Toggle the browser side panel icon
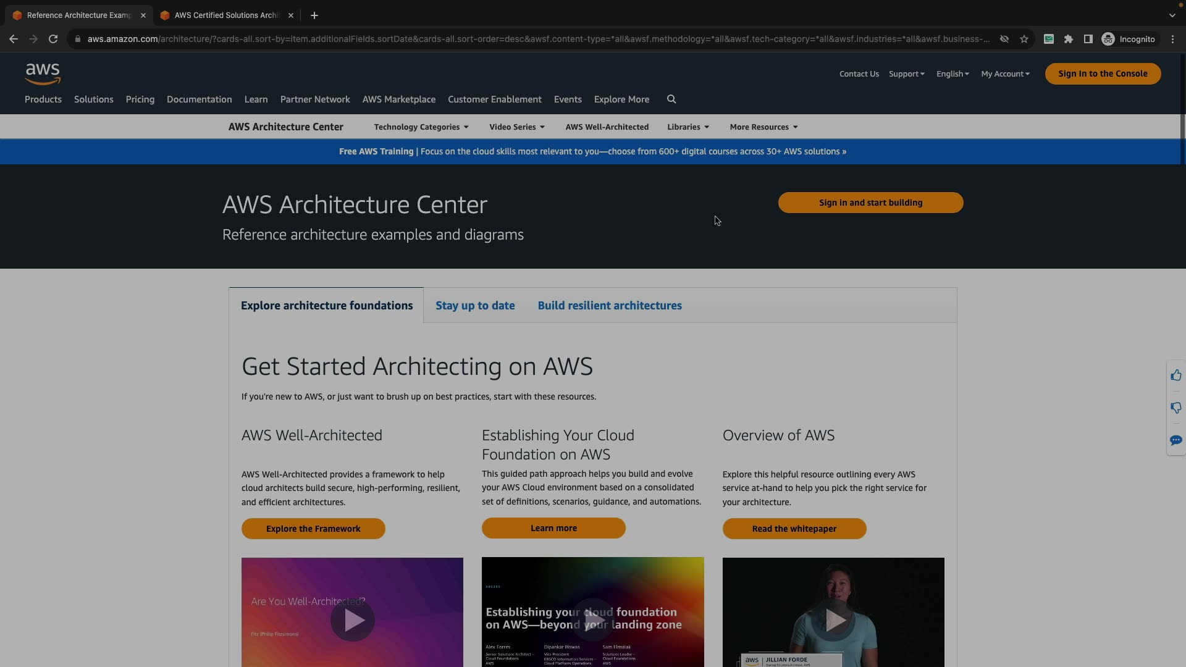 (1088, 39)
